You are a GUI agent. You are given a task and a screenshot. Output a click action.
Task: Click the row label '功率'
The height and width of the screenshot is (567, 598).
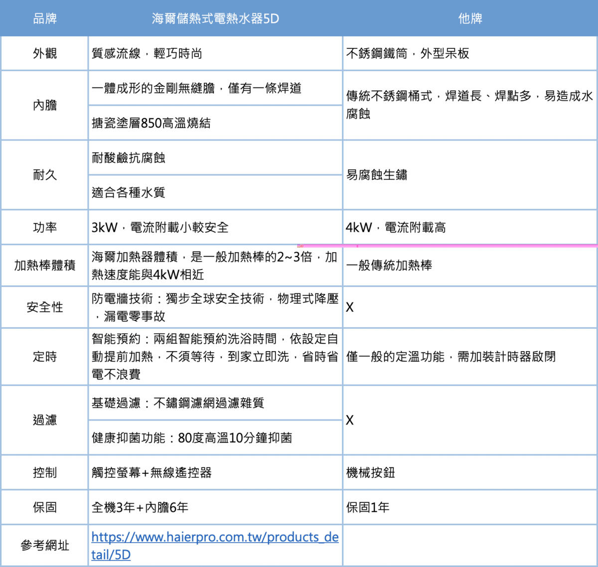tap(45, 227)
